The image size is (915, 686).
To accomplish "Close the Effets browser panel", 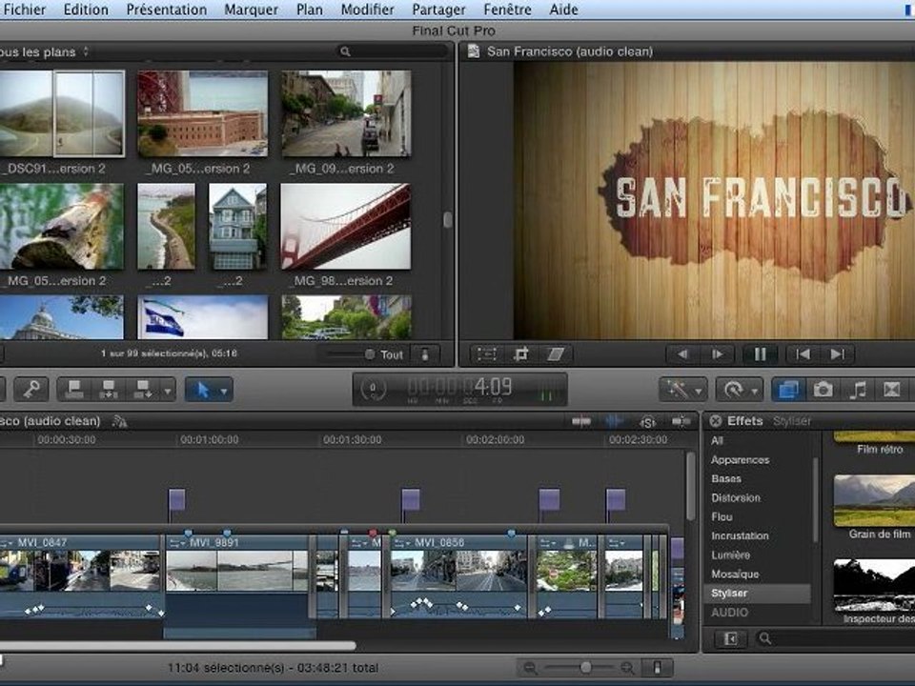I will [x=716, y=420].
